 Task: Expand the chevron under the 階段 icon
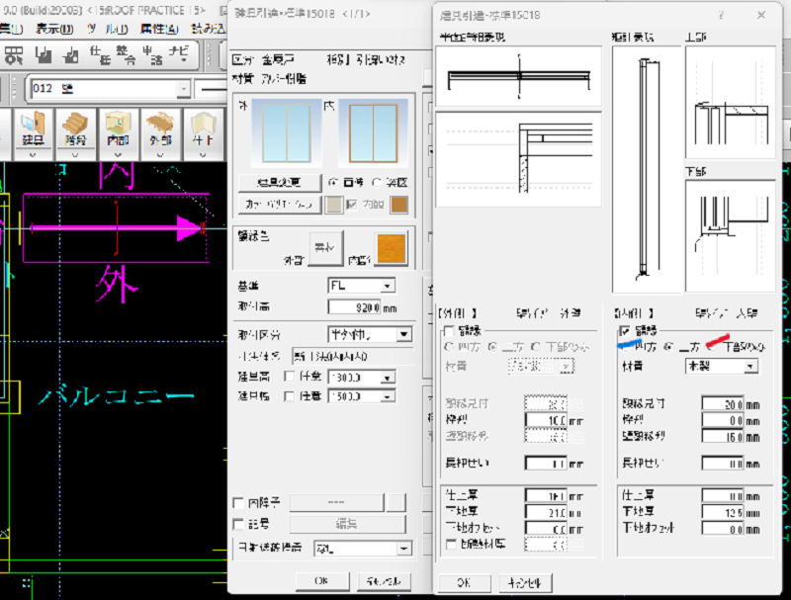75,155
